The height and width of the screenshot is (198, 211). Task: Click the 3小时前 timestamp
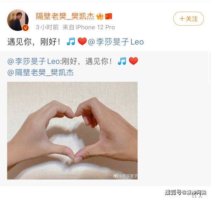[47, 27]
